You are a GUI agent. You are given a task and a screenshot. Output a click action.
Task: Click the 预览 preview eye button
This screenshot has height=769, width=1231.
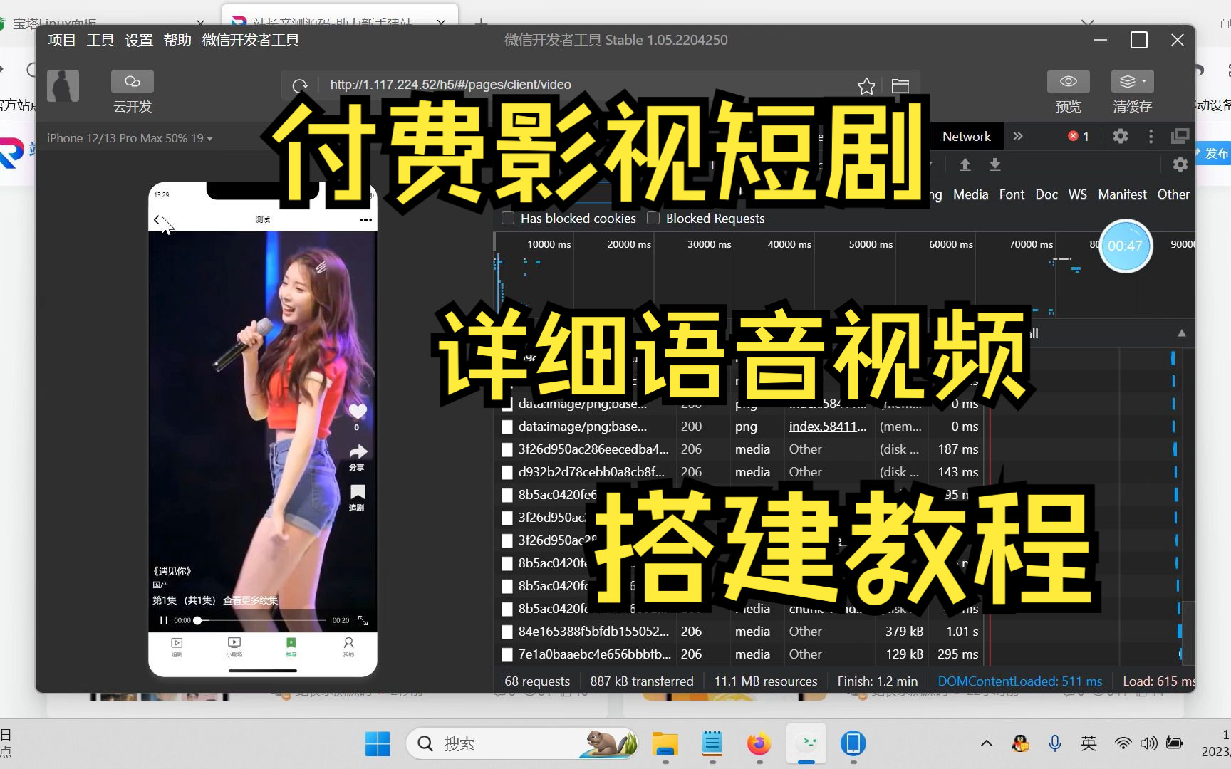[1068, 82]
